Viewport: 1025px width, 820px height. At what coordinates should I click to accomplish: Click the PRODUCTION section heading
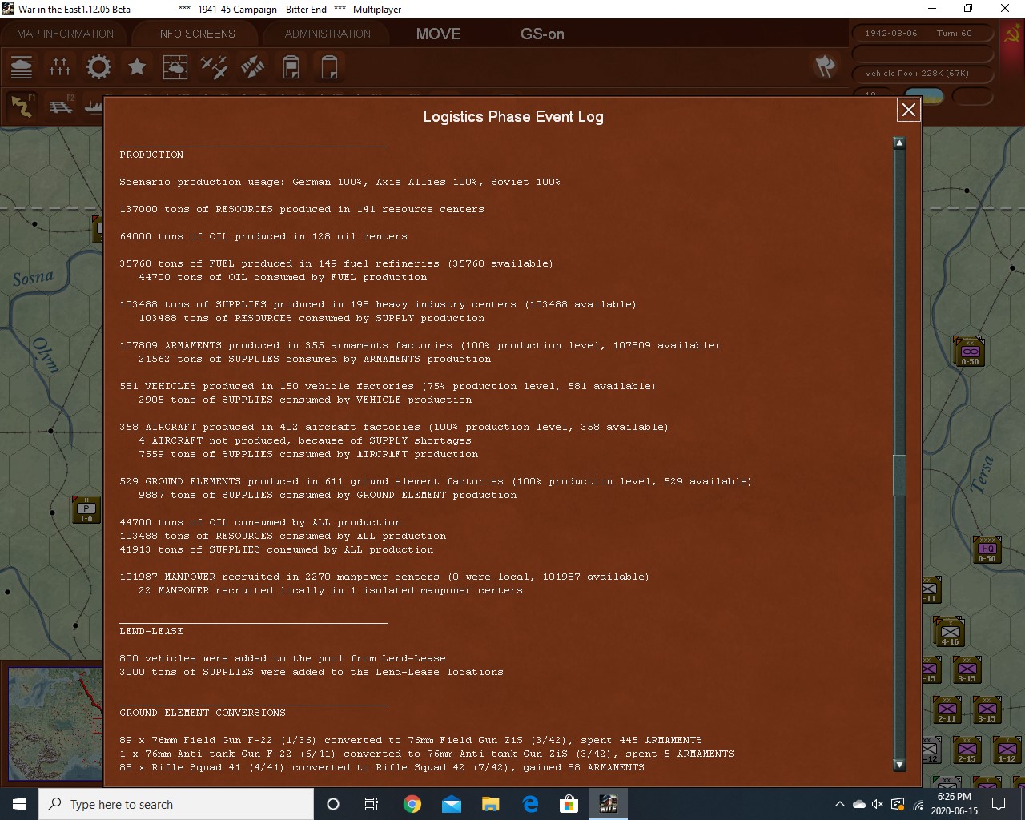(151, 155)
